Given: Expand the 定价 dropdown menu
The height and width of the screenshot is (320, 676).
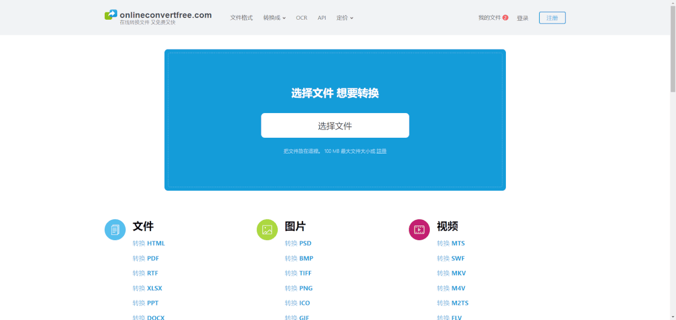Looking at the screenshot, I should point(345,18).
